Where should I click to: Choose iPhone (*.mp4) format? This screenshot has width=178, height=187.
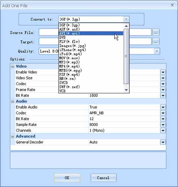click(91, 50)
